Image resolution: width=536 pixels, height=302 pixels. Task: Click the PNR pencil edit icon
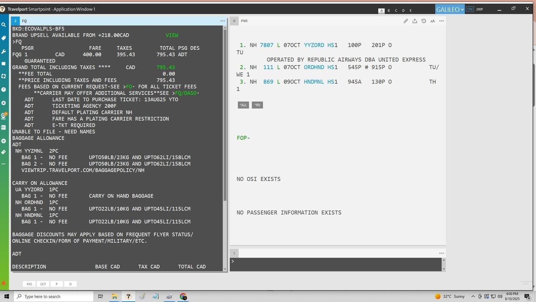coord(406,21)
